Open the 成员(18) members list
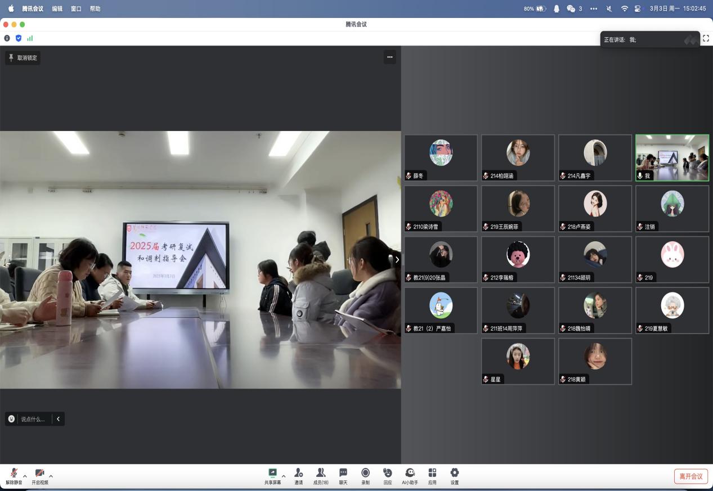Screen dimensions: 713x491 point(321,474)
